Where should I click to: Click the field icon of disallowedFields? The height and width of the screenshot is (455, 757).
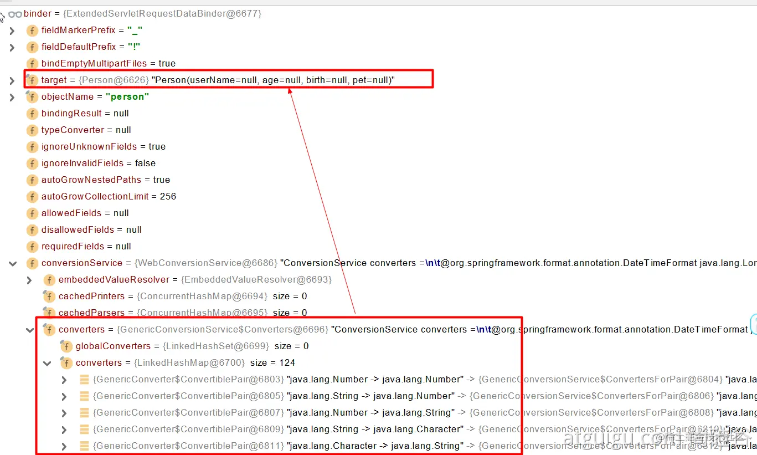pyautogui.click(x=32, y=230)
